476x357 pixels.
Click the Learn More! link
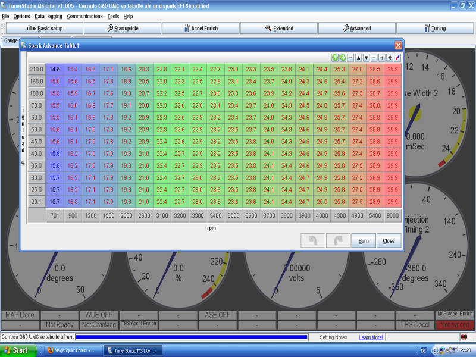coord(371,337)
